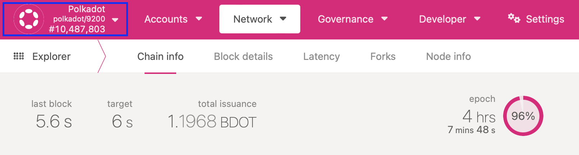The image size is (579, 155).
Task: Switch to the Latency tab
Action: [322, 57]
